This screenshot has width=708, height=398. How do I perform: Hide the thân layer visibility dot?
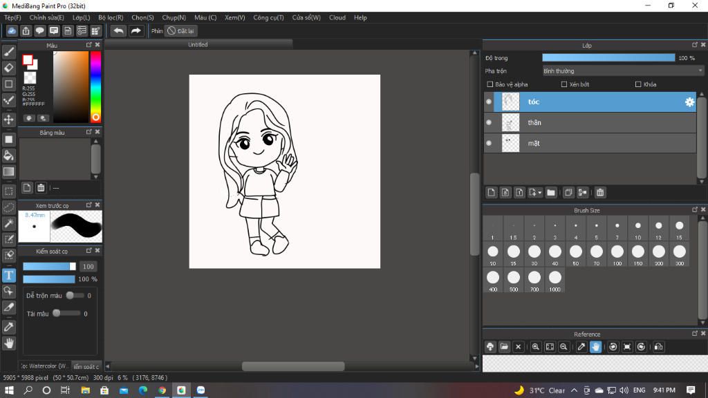tap(489, 122)
